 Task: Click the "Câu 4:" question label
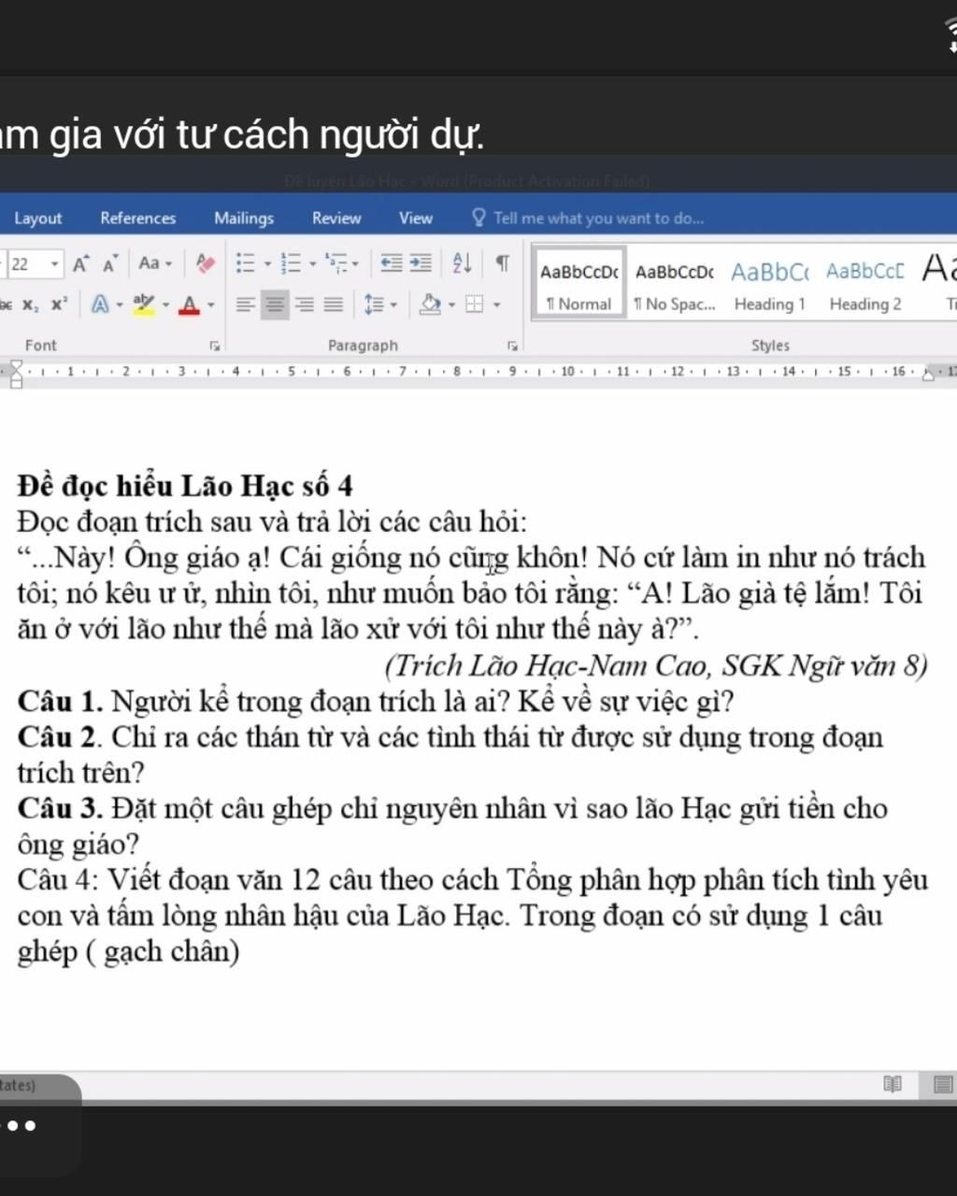click(59, 880)
